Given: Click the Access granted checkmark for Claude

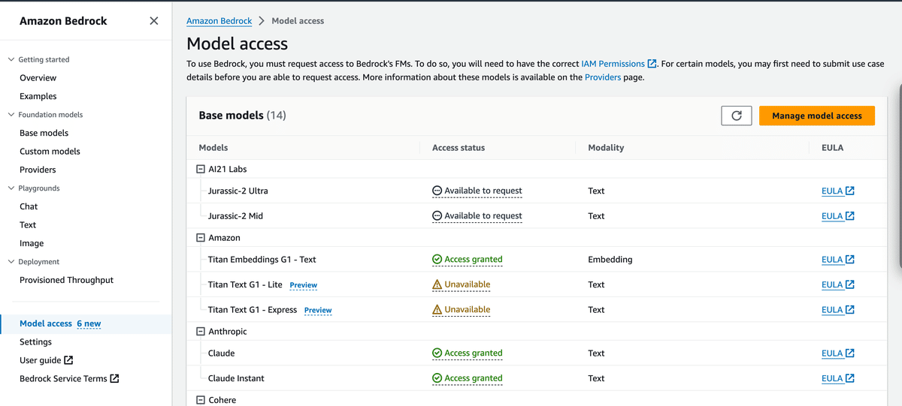Looking at the screenshot, I should coord(437,353).
